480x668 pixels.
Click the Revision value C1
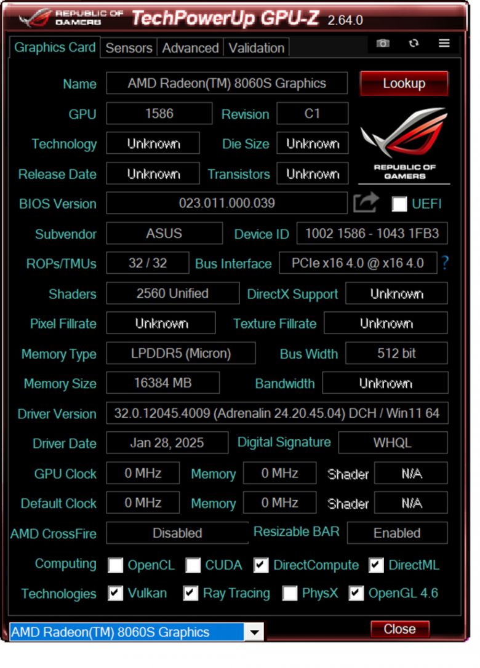point(313,113)
